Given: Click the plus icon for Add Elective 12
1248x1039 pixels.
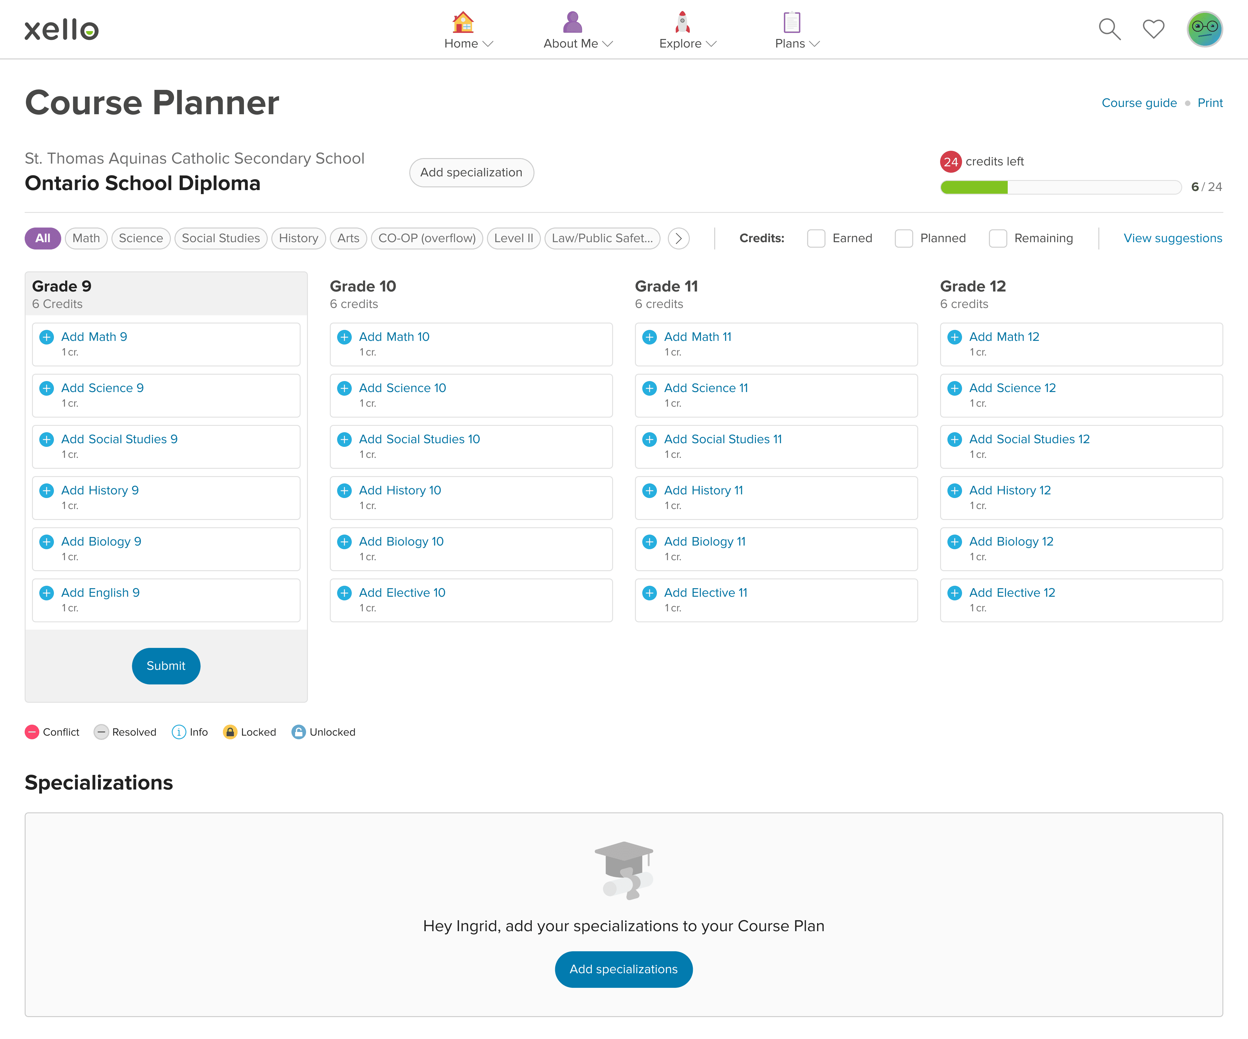Looking at the screenshot, I should click(x=954, y=593).
